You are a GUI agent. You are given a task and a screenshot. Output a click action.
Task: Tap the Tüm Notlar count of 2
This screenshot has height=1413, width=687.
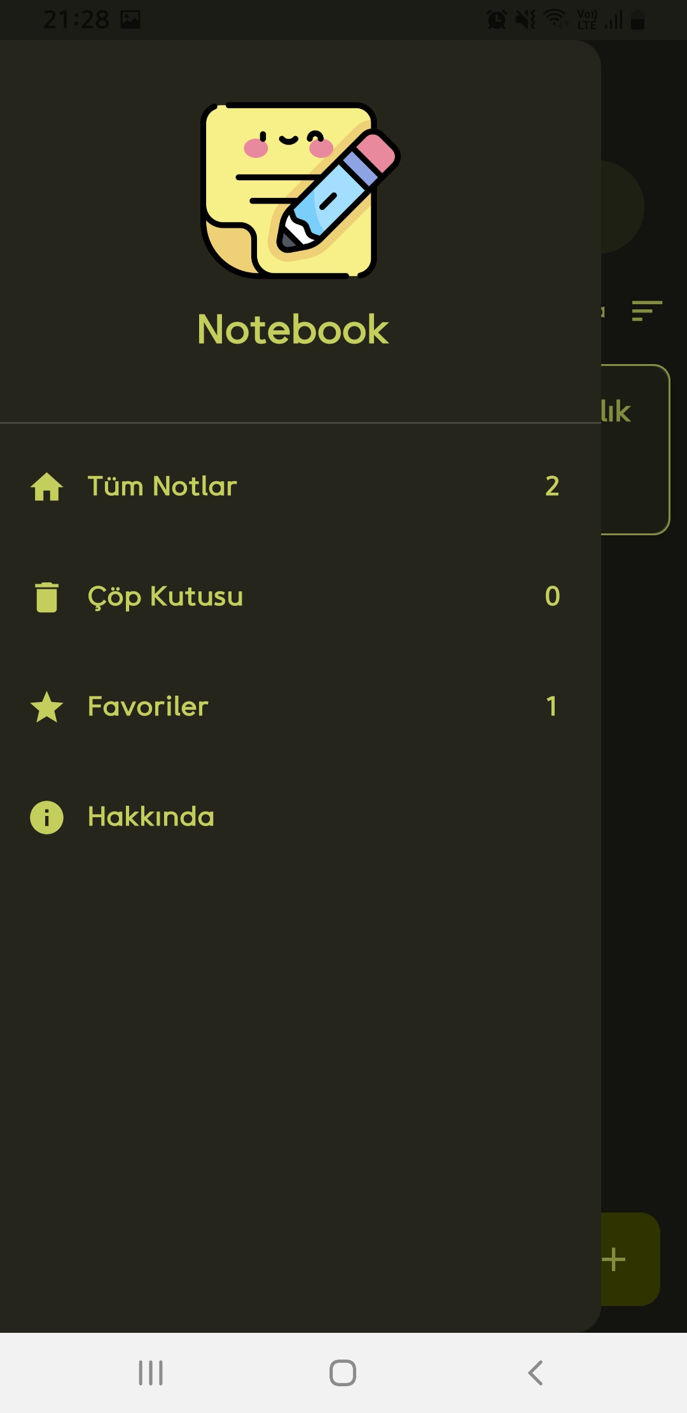(x=552, y=487)
